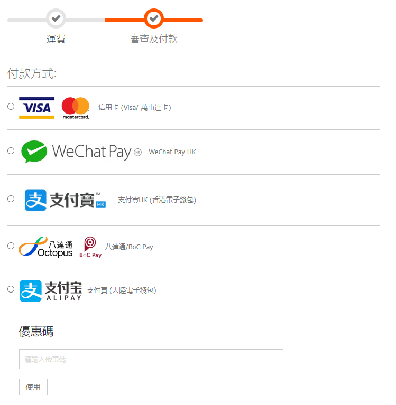Click the orange progress bar segment
This screenshot has width=396, height=405.
(x=154, y=20)
